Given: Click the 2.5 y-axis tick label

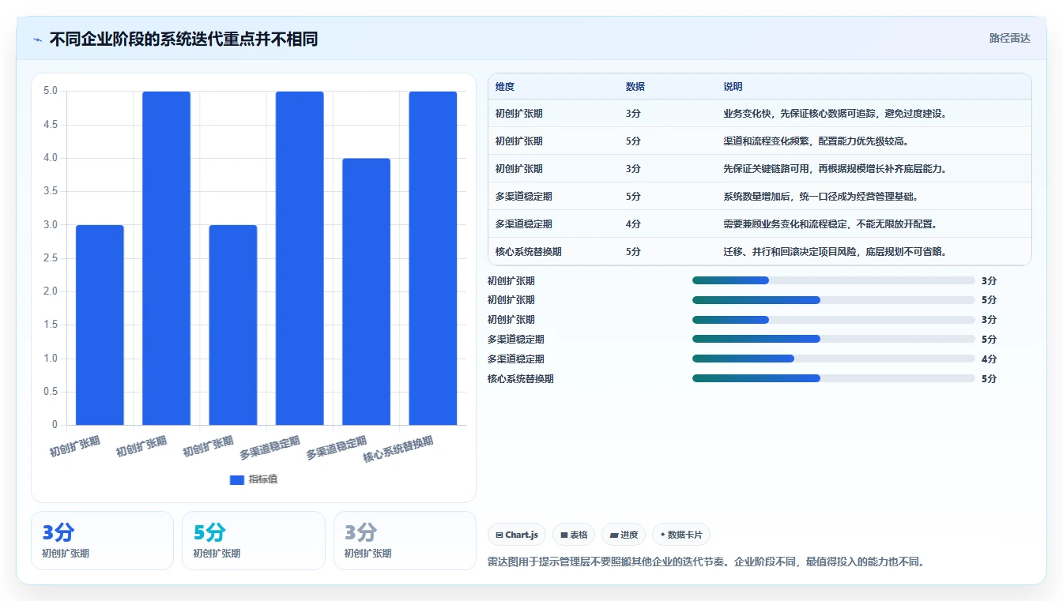Looking at the screenshot, I should pos(51,258).
